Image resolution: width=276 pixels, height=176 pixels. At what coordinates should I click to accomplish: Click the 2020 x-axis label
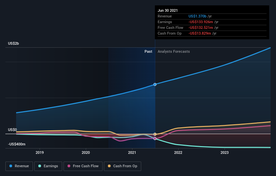[86, 152]
